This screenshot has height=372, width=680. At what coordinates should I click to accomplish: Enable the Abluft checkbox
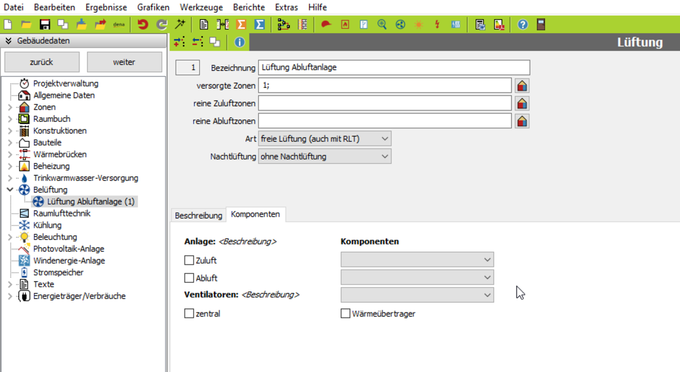(189, 278)
